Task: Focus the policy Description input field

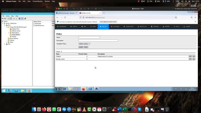Action: (98, 40)
